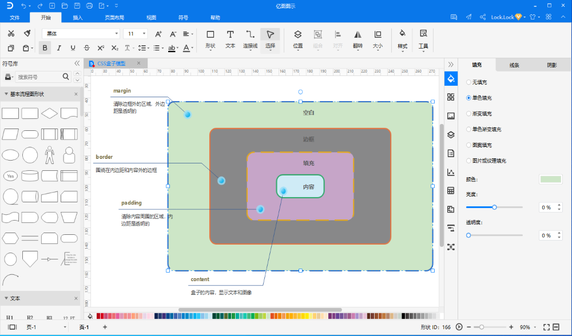Select 单色渐变填充 option
The width and height of the screenshot is (572, 336).
[484, 129]
